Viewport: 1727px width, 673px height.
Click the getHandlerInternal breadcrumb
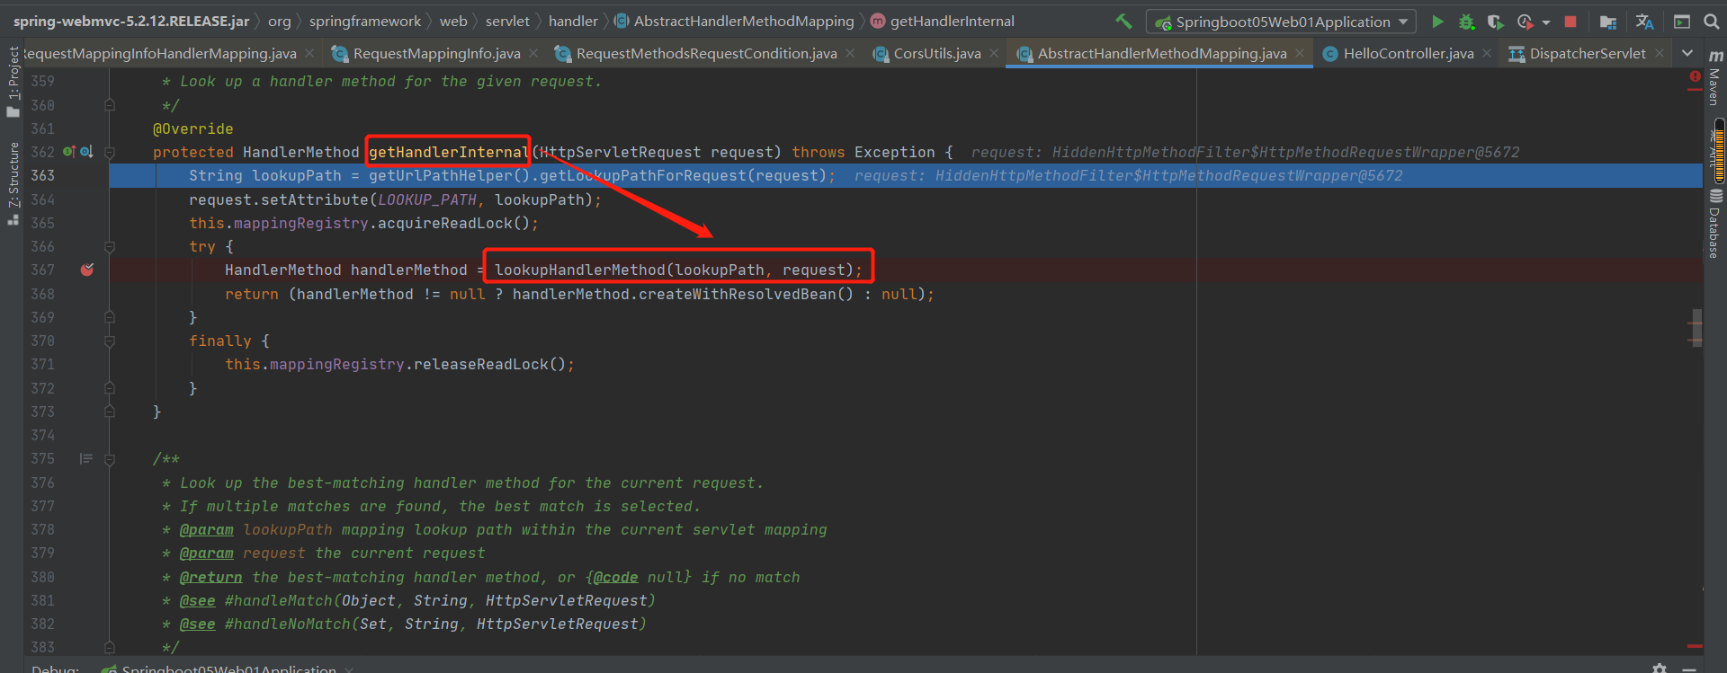(x=943, y=21)
